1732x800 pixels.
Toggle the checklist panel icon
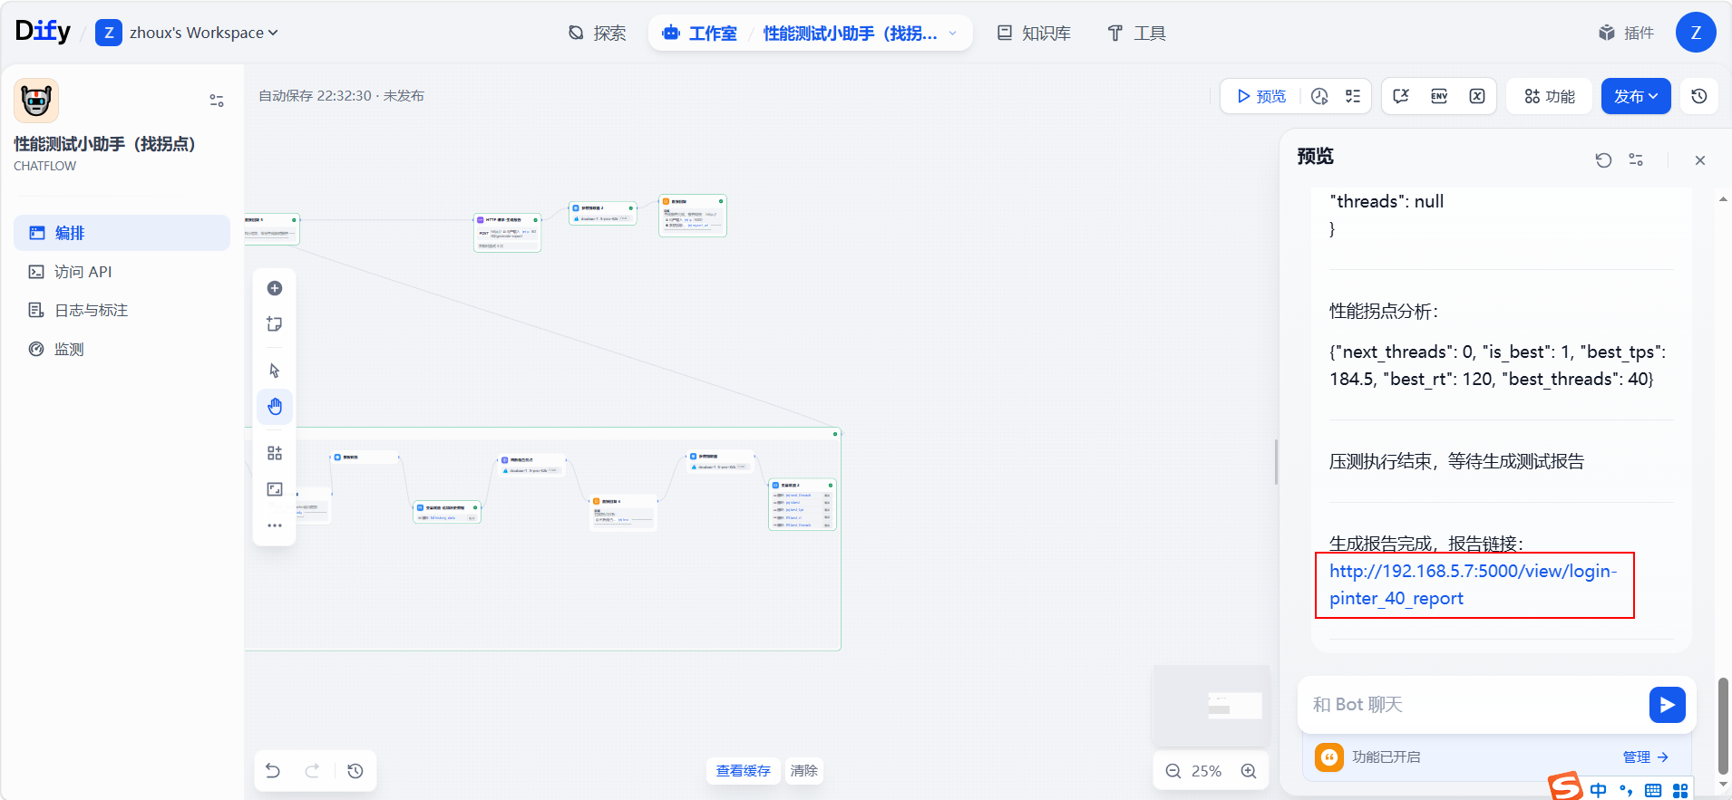[1353, 96]
